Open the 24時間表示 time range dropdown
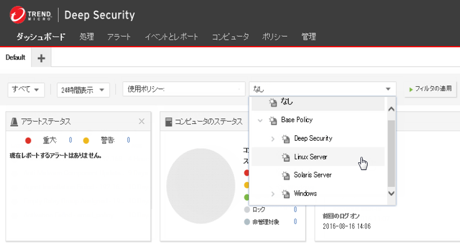The height and width of the screenshot is (245, 460). click(x=83, y=90)
